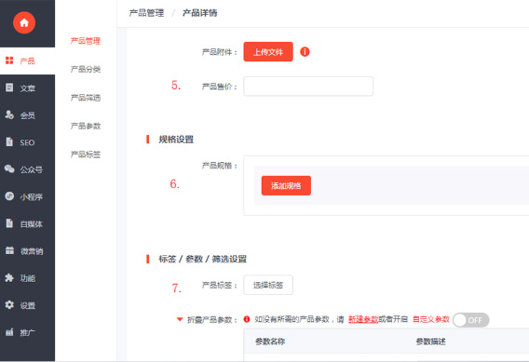Screen dimensions: 529x362
Task: Focus the 产品售价 input field
Action: click(308, 87)
